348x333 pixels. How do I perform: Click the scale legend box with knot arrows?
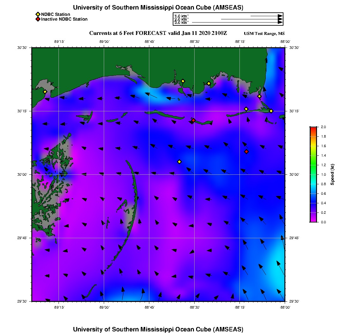pyautogui.click(x=228, y=19)
